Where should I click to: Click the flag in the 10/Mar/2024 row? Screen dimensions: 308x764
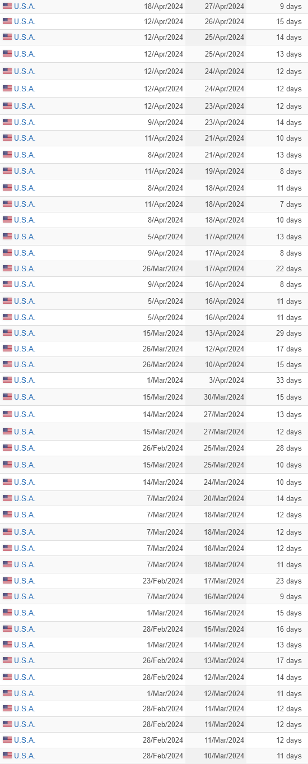point(7,756)
